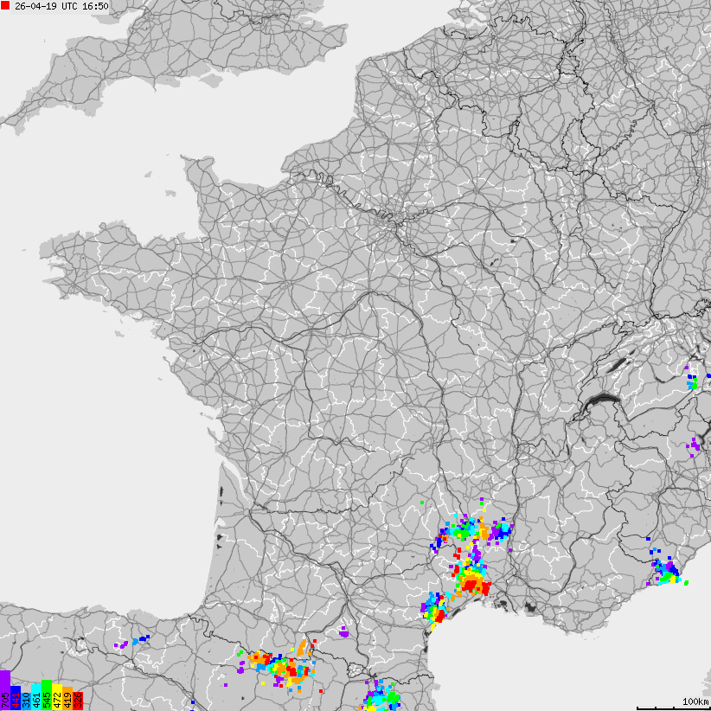Screen dimensions: 711x711
Task: Click the red strike indicator square beside the timestamp
Action: (x=5, y=7)
